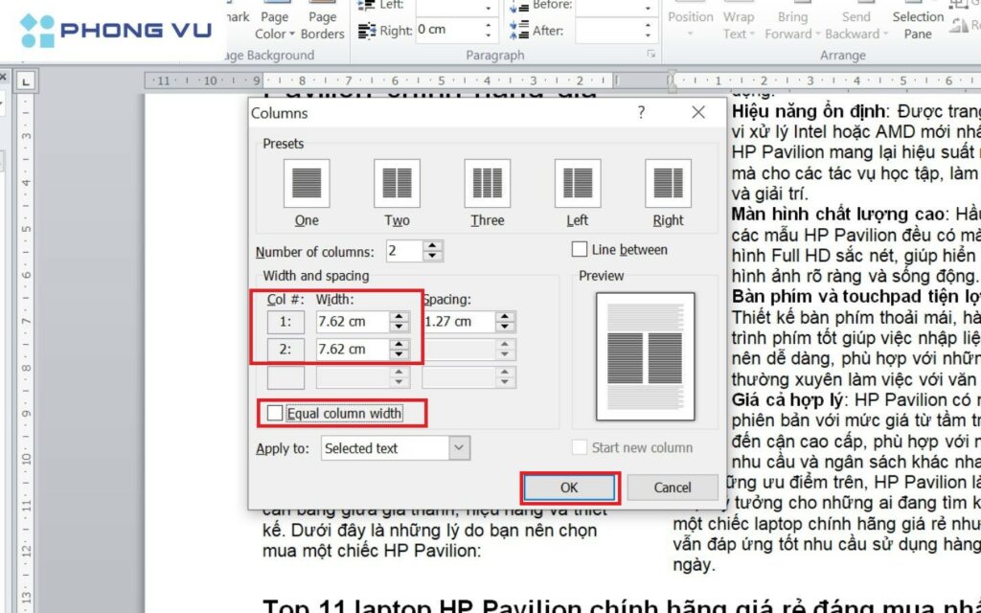Cancel the Columns dialog
This screenshot has height=613, width=981.
click(x=673, y=487)
